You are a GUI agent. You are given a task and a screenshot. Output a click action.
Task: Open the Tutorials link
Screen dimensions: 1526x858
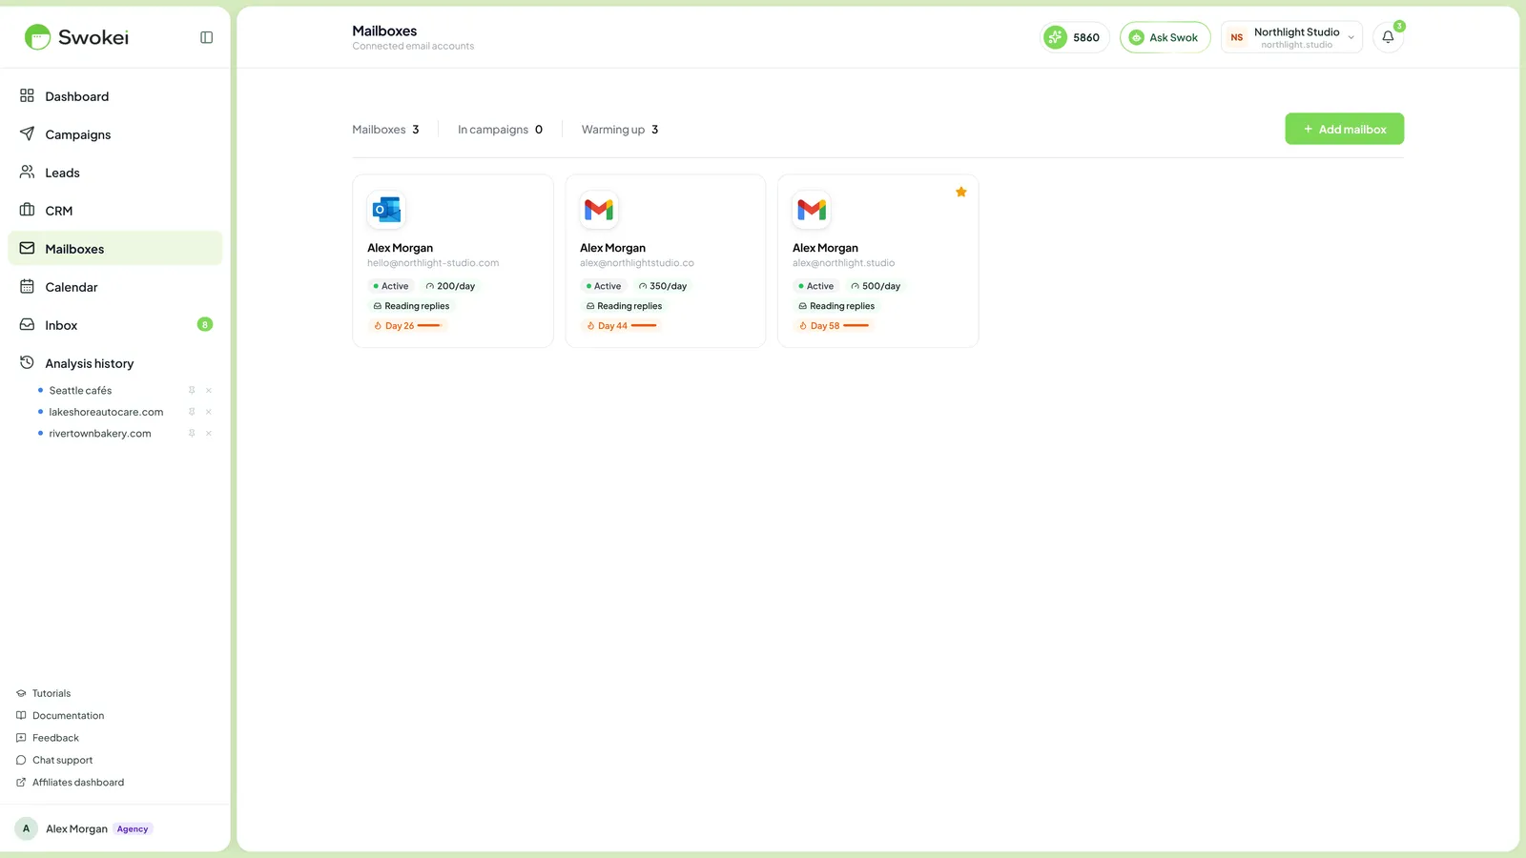point(44,693)
